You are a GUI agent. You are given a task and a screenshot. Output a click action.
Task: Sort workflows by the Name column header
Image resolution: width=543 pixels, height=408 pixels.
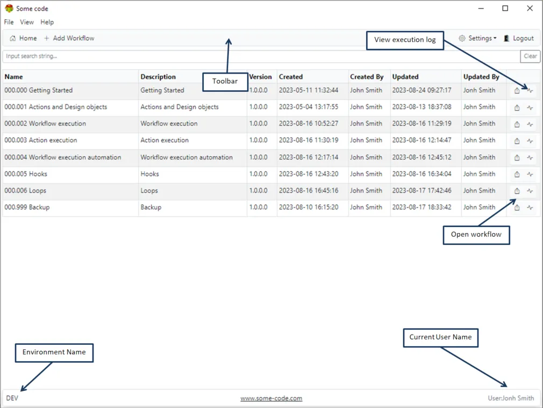click(x=13, y=76)
